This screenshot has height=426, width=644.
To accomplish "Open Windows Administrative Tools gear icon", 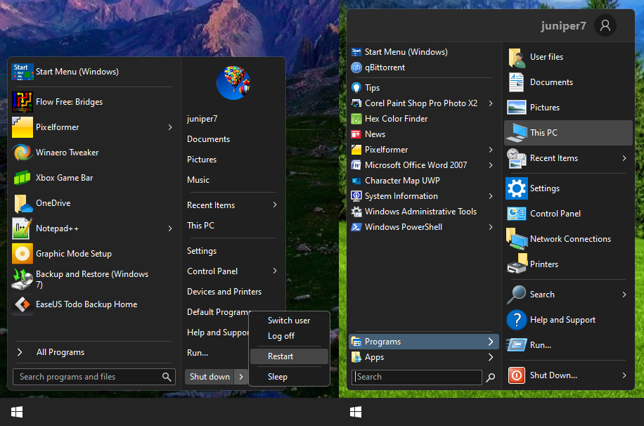I will click(x=356, y=212).
